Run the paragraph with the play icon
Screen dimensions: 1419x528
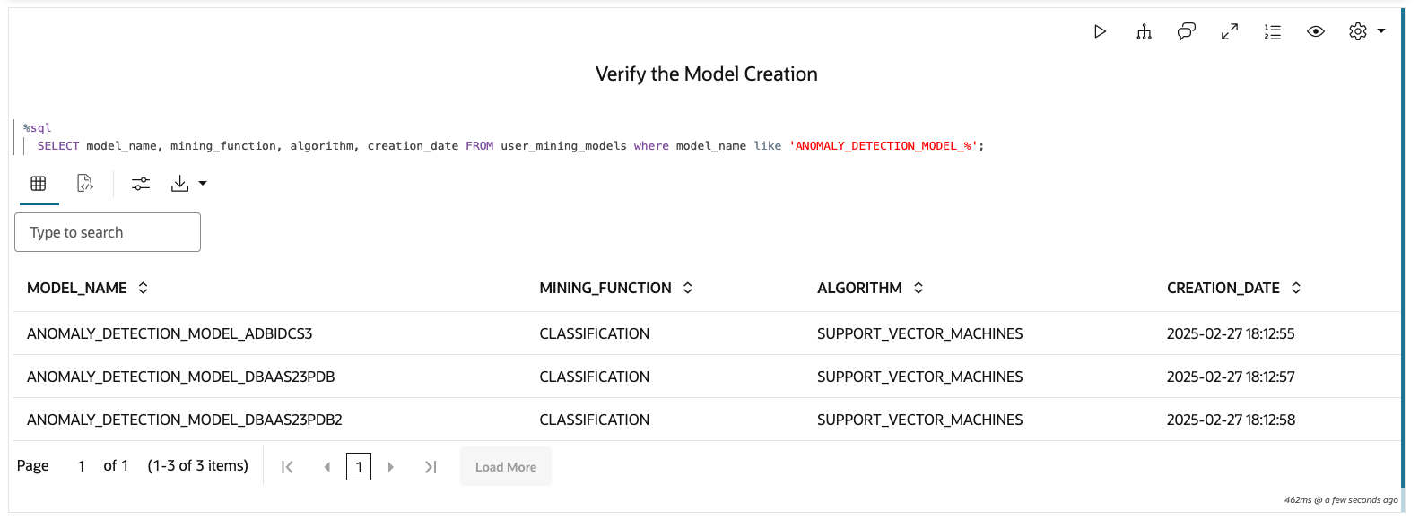point(1100,31)
